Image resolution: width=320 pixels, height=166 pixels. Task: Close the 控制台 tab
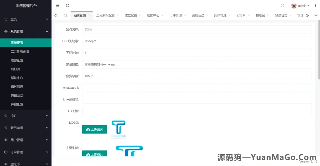pos(268,15)
